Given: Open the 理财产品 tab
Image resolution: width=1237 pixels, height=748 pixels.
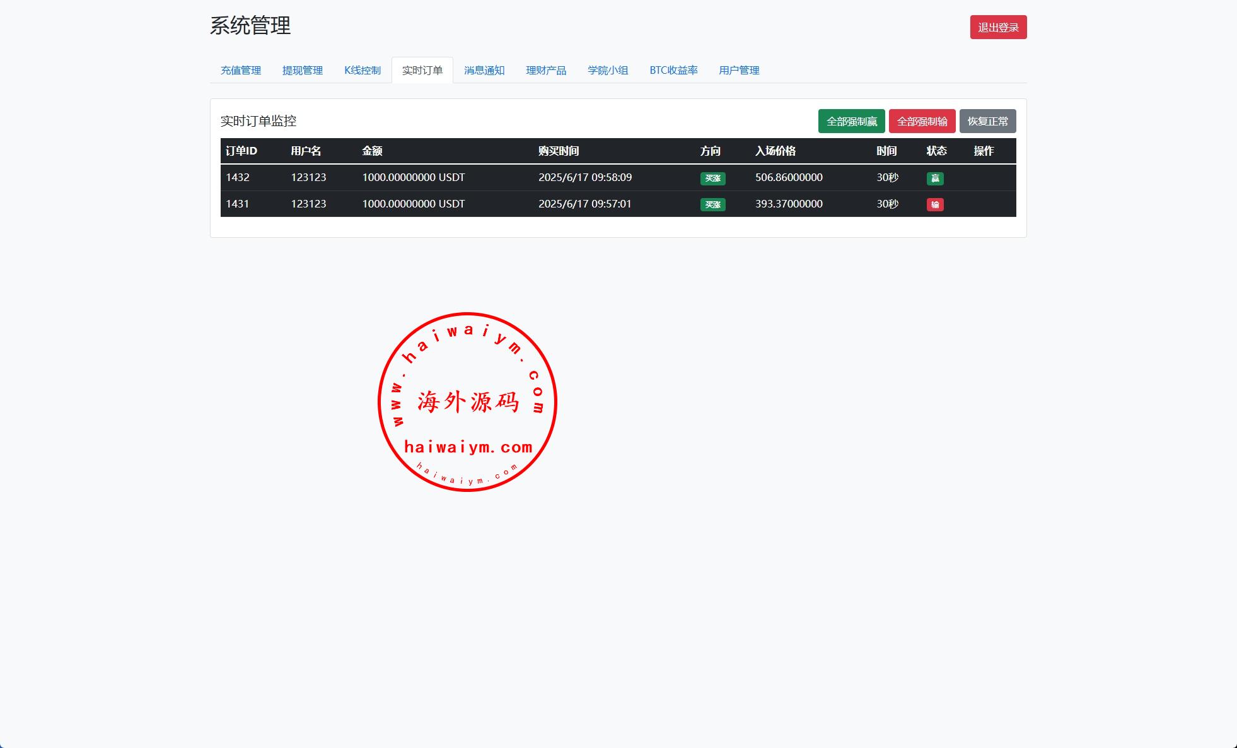Looking at the screenshot, I should pyautogui.click(x=545, y=70).
